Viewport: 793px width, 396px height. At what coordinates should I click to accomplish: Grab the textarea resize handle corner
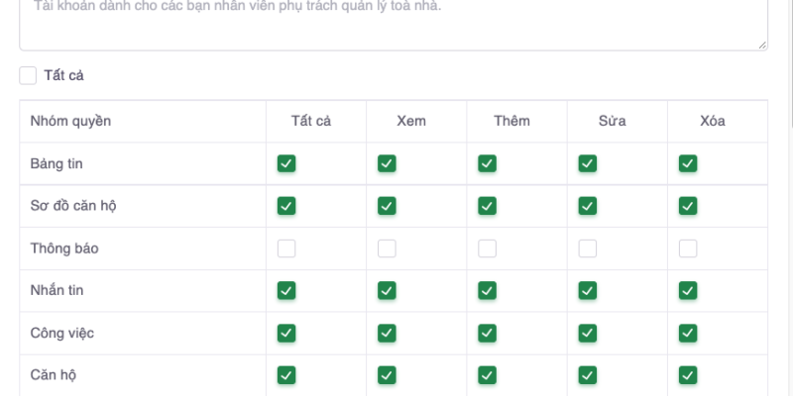(x=762, y=45)
